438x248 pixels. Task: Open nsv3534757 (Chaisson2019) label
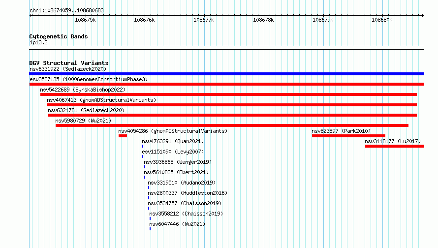coord(185,203)
